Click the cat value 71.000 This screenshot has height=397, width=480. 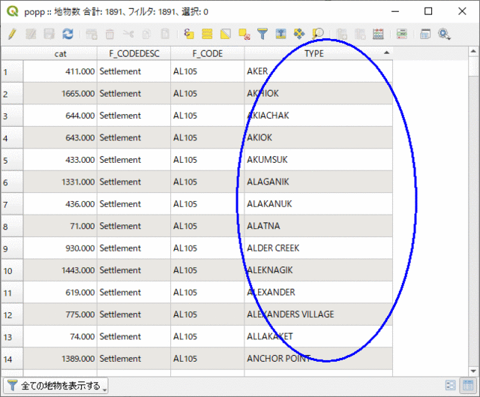pos(60,226)
